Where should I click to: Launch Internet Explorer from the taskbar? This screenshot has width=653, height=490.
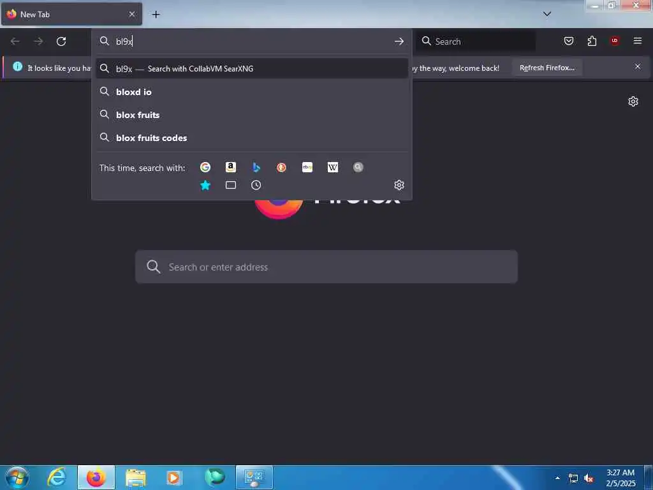pyautogui.click(x=57, y=477)
